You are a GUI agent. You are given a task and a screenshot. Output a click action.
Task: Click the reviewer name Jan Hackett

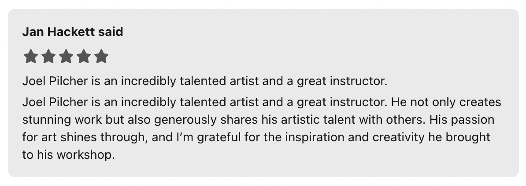click(x=59, y=32)
